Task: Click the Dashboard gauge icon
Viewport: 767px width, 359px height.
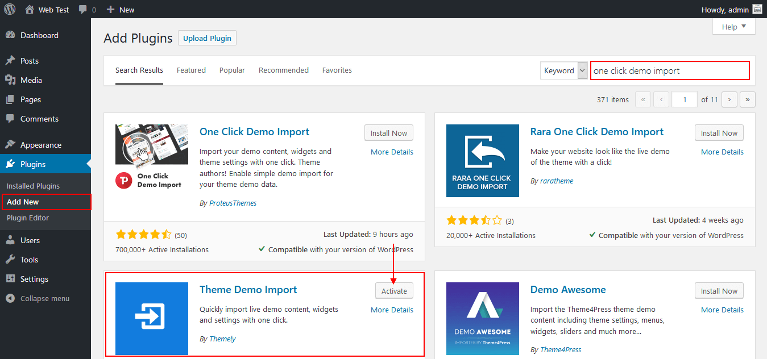Action: 10,35
